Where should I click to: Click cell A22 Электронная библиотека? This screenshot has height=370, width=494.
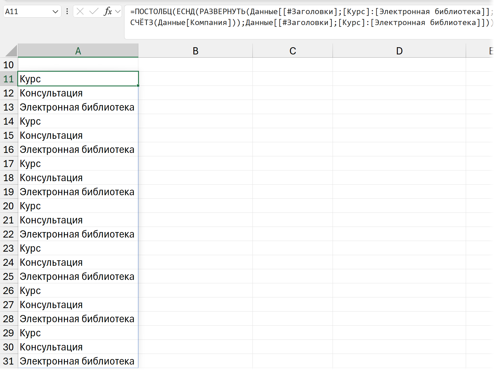coord(78,234)
